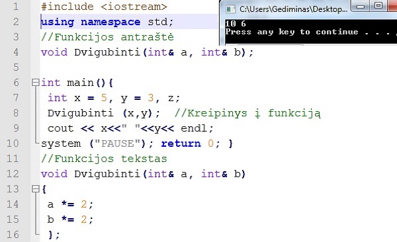Click the console window title bar text
This screenshot has width=397, height=242.
click(293, 9)
